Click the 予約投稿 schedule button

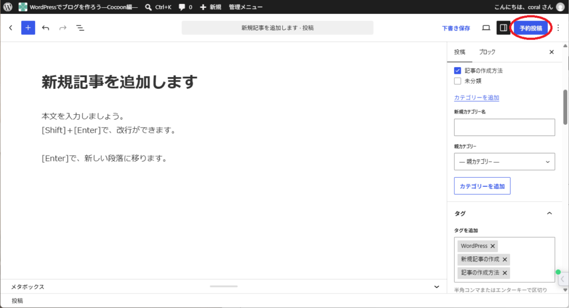click(531, 28)
